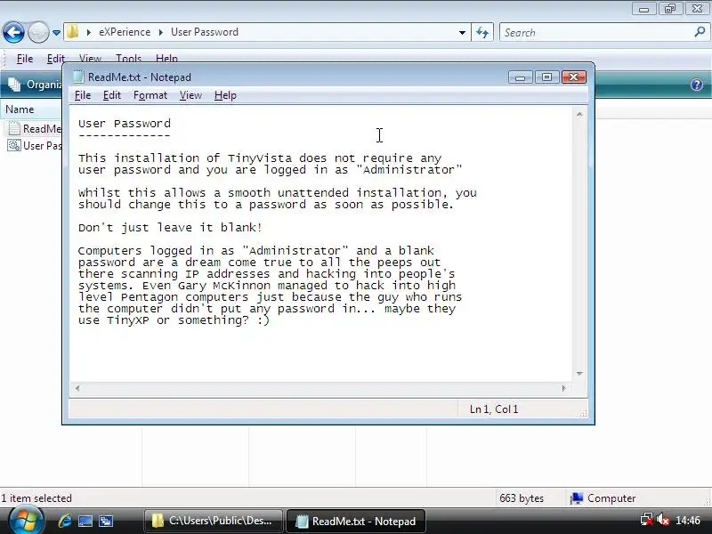Expand the address bar history dropdown

[x=462, y=32]
